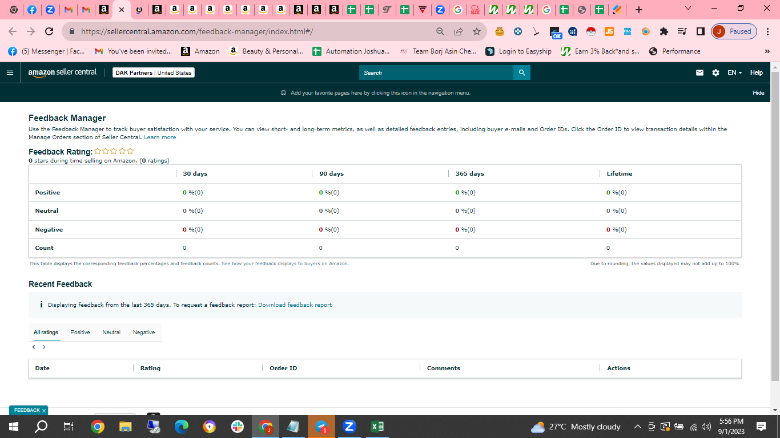This screenshot has width=780, height=438.
Task: Go to next feedback page arrow
Action: [x=44, y=347]
